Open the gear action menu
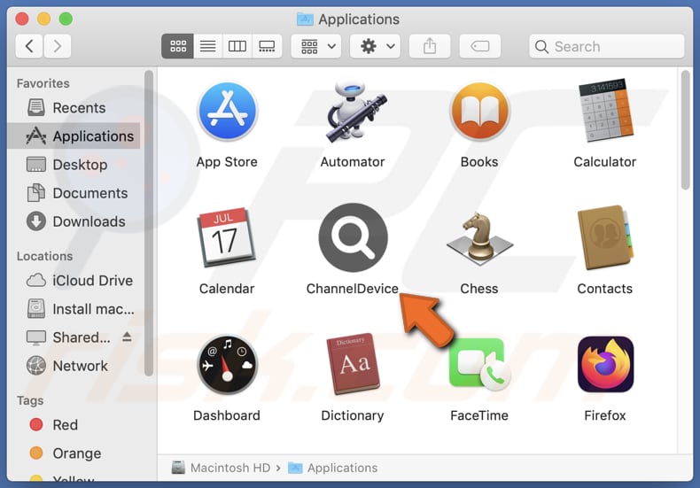700x488 pixels. click(x=375, y=46)
